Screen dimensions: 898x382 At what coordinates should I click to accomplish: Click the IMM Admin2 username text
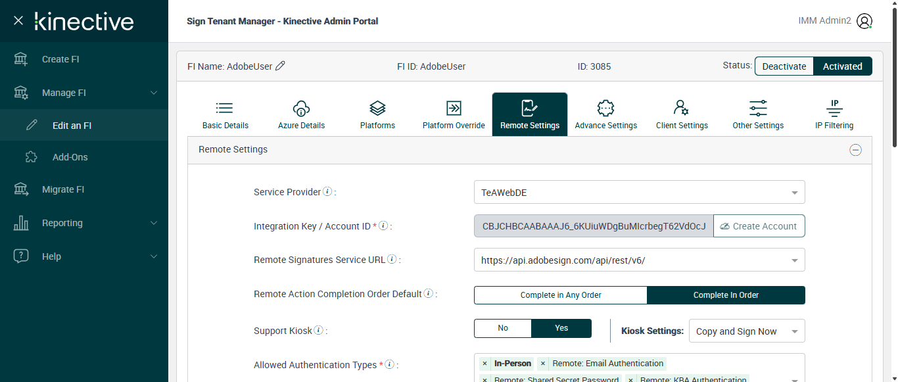tap(825, 21)
